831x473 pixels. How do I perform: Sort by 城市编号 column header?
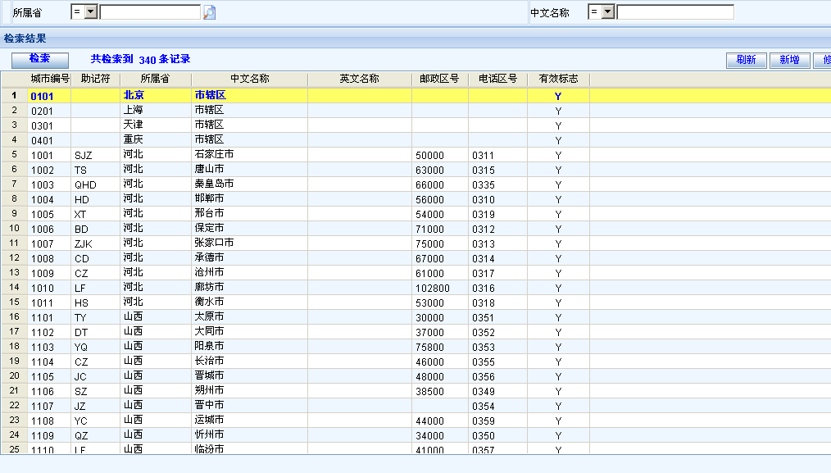[x=50, y=79]
